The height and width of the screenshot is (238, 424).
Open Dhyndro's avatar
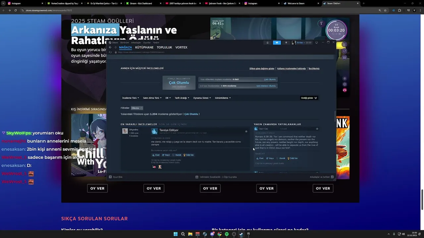click(125, 131)
